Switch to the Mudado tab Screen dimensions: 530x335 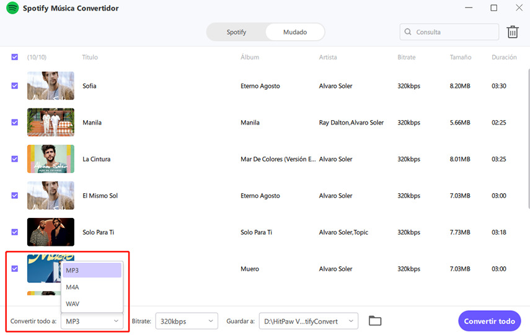[x=295, y=32]
